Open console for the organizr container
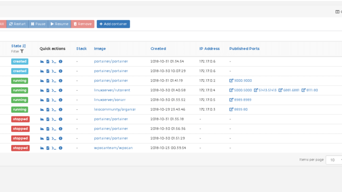 point(54,109)
